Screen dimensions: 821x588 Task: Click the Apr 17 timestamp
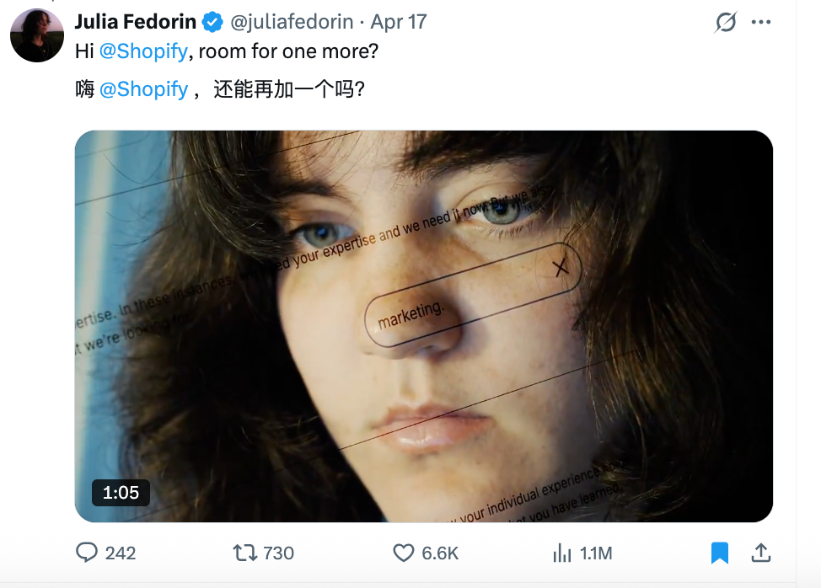(398, 22)
